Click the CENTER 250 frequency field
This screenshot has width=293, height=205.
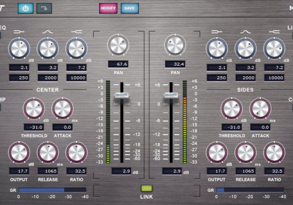click(x=19, y=78)
